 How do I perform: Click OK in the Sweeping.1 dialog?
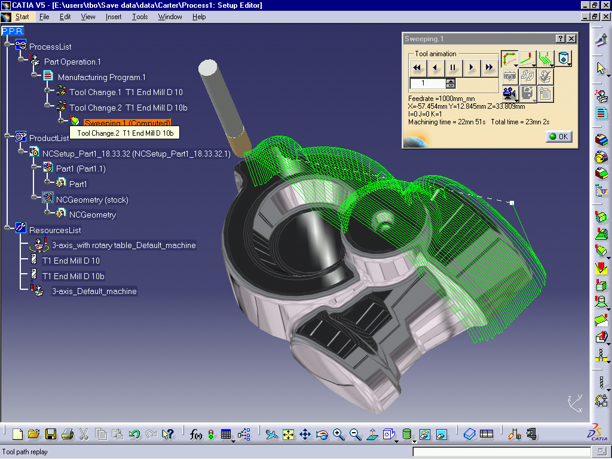pos(559,137)
